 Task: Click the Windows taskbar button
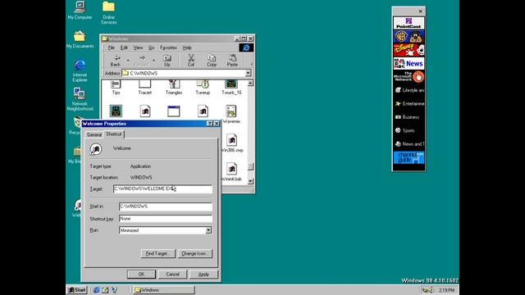click(x=164, y=290)
